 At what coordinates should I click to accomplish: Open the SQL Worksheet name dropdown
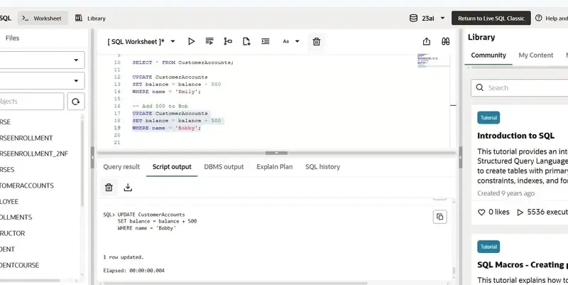tap(173, 42)
